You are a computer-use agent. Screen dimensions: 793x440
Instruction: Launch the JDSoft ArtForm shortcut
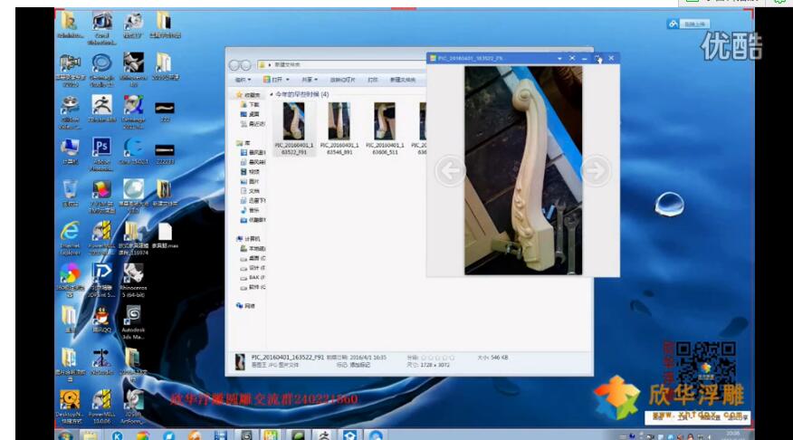pos(133,407)
